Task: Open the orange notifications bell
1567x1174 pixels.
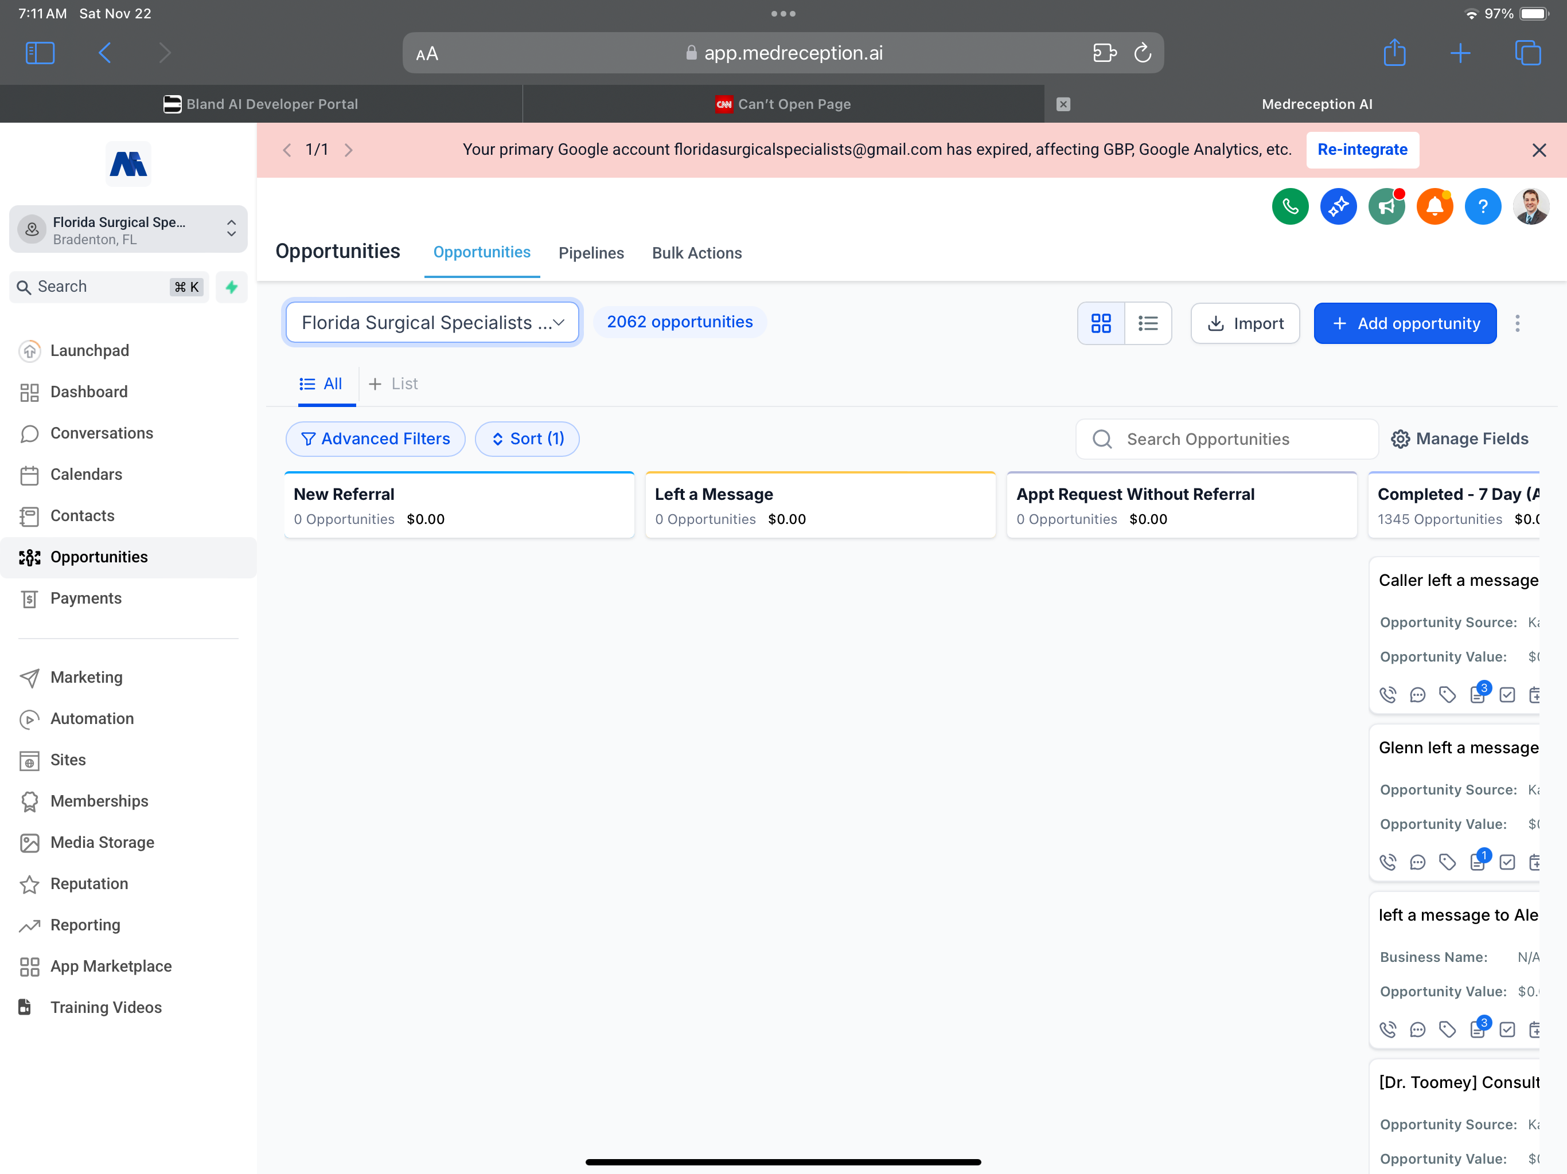Action: pyautogui.click(x=1435, y=206)
